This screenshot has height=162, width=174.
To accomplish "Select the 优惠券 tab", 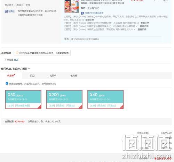I will (x=11, y=76).
